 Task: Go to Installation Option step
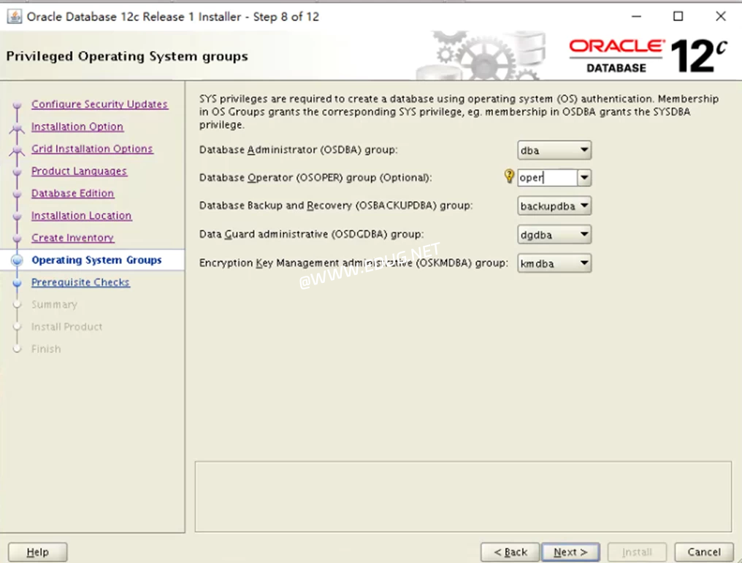tap(77, 127)
